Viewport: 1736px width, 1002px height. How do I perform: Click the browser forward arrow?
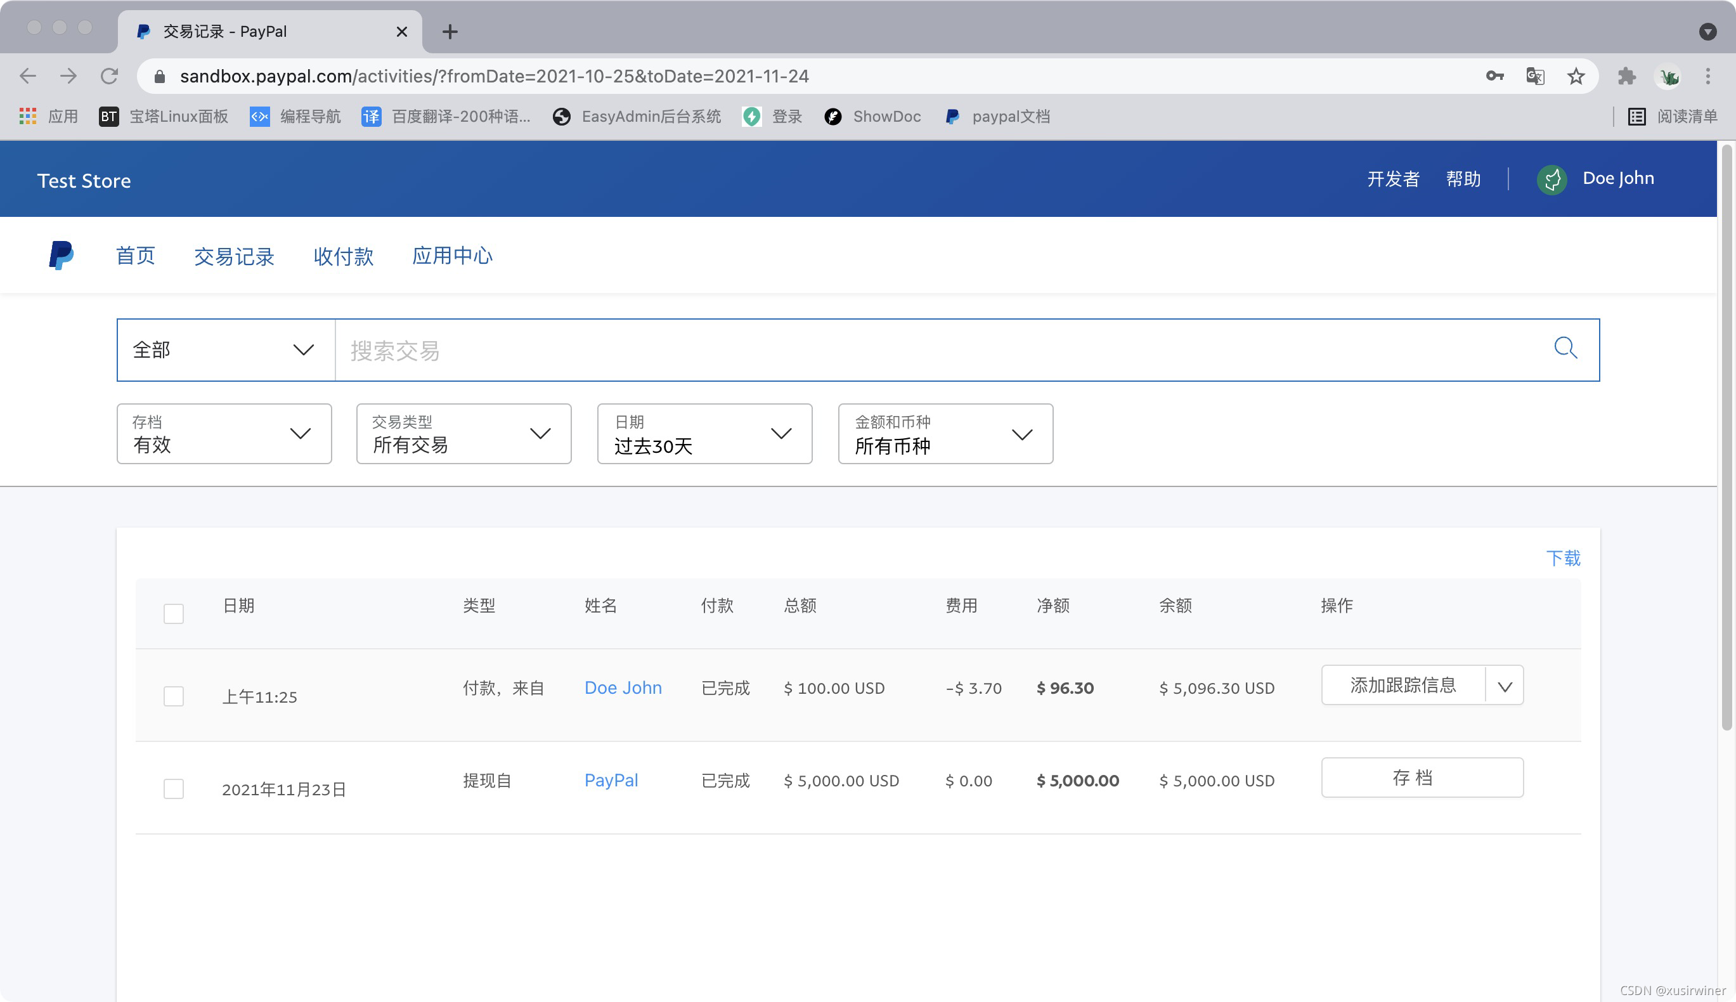[x=68, y=75]
